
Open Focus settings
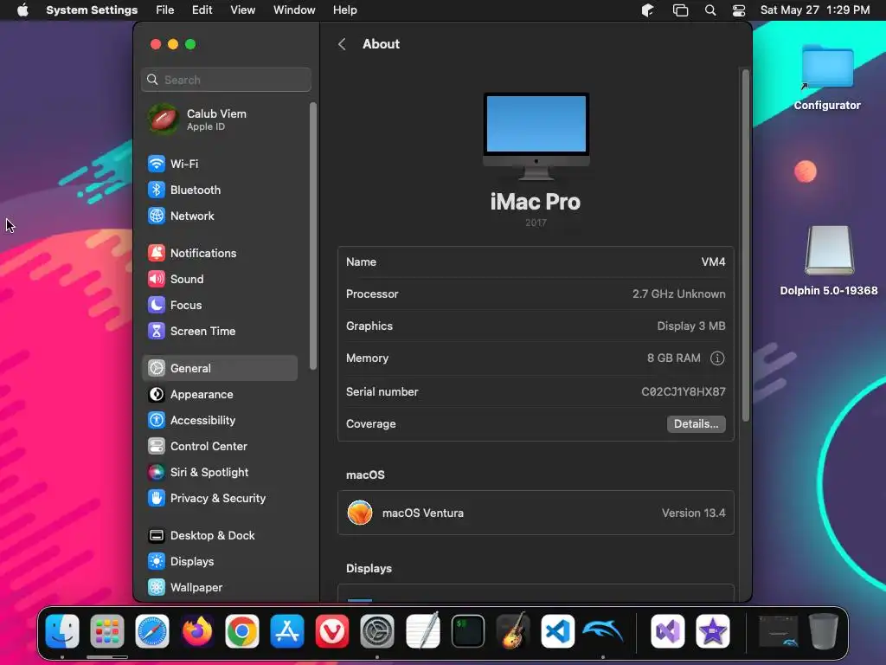(219, 306)
